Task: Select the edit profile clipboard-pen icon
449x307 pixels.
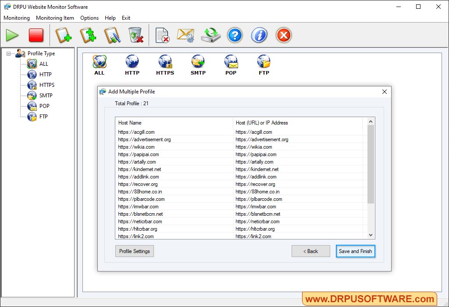Action: click(x=112, y=35)
